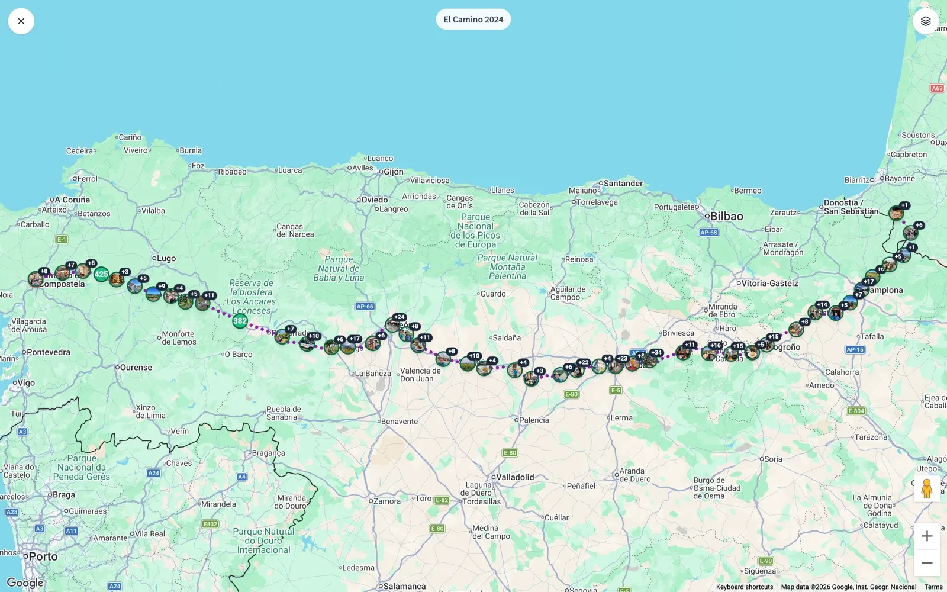Open the +23 photo cluster thumbnail
Image resolution: width=947 pixels, height=592 pixels.
[616, 365]
